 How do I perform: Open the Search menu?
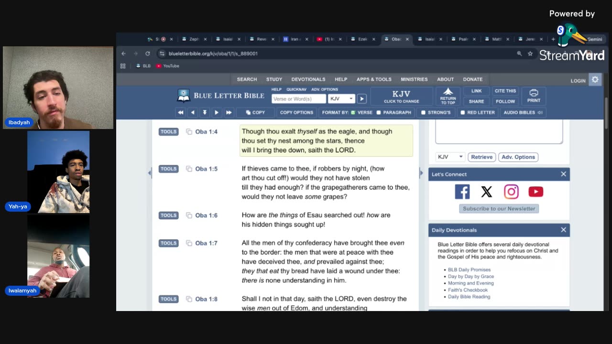(247, 79)
